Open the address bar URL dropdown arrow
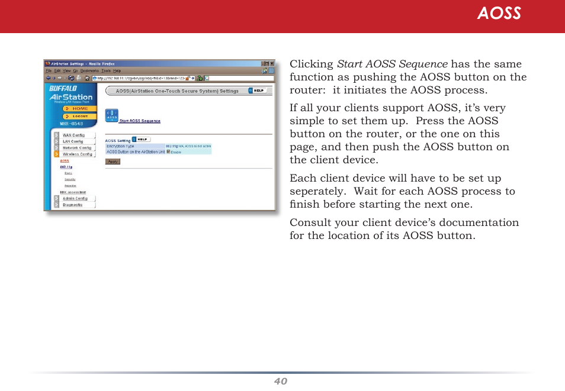The image size is (565, 391). click(193, 77)
